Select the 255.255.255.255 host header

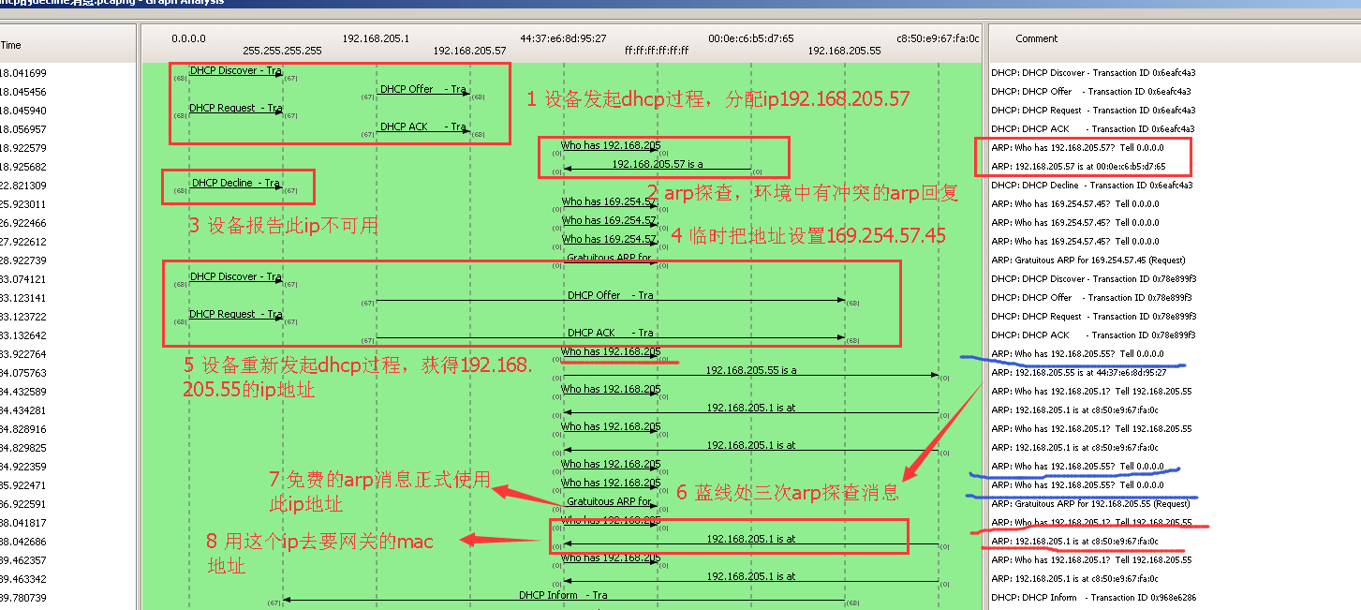click(x=282, y=51)
